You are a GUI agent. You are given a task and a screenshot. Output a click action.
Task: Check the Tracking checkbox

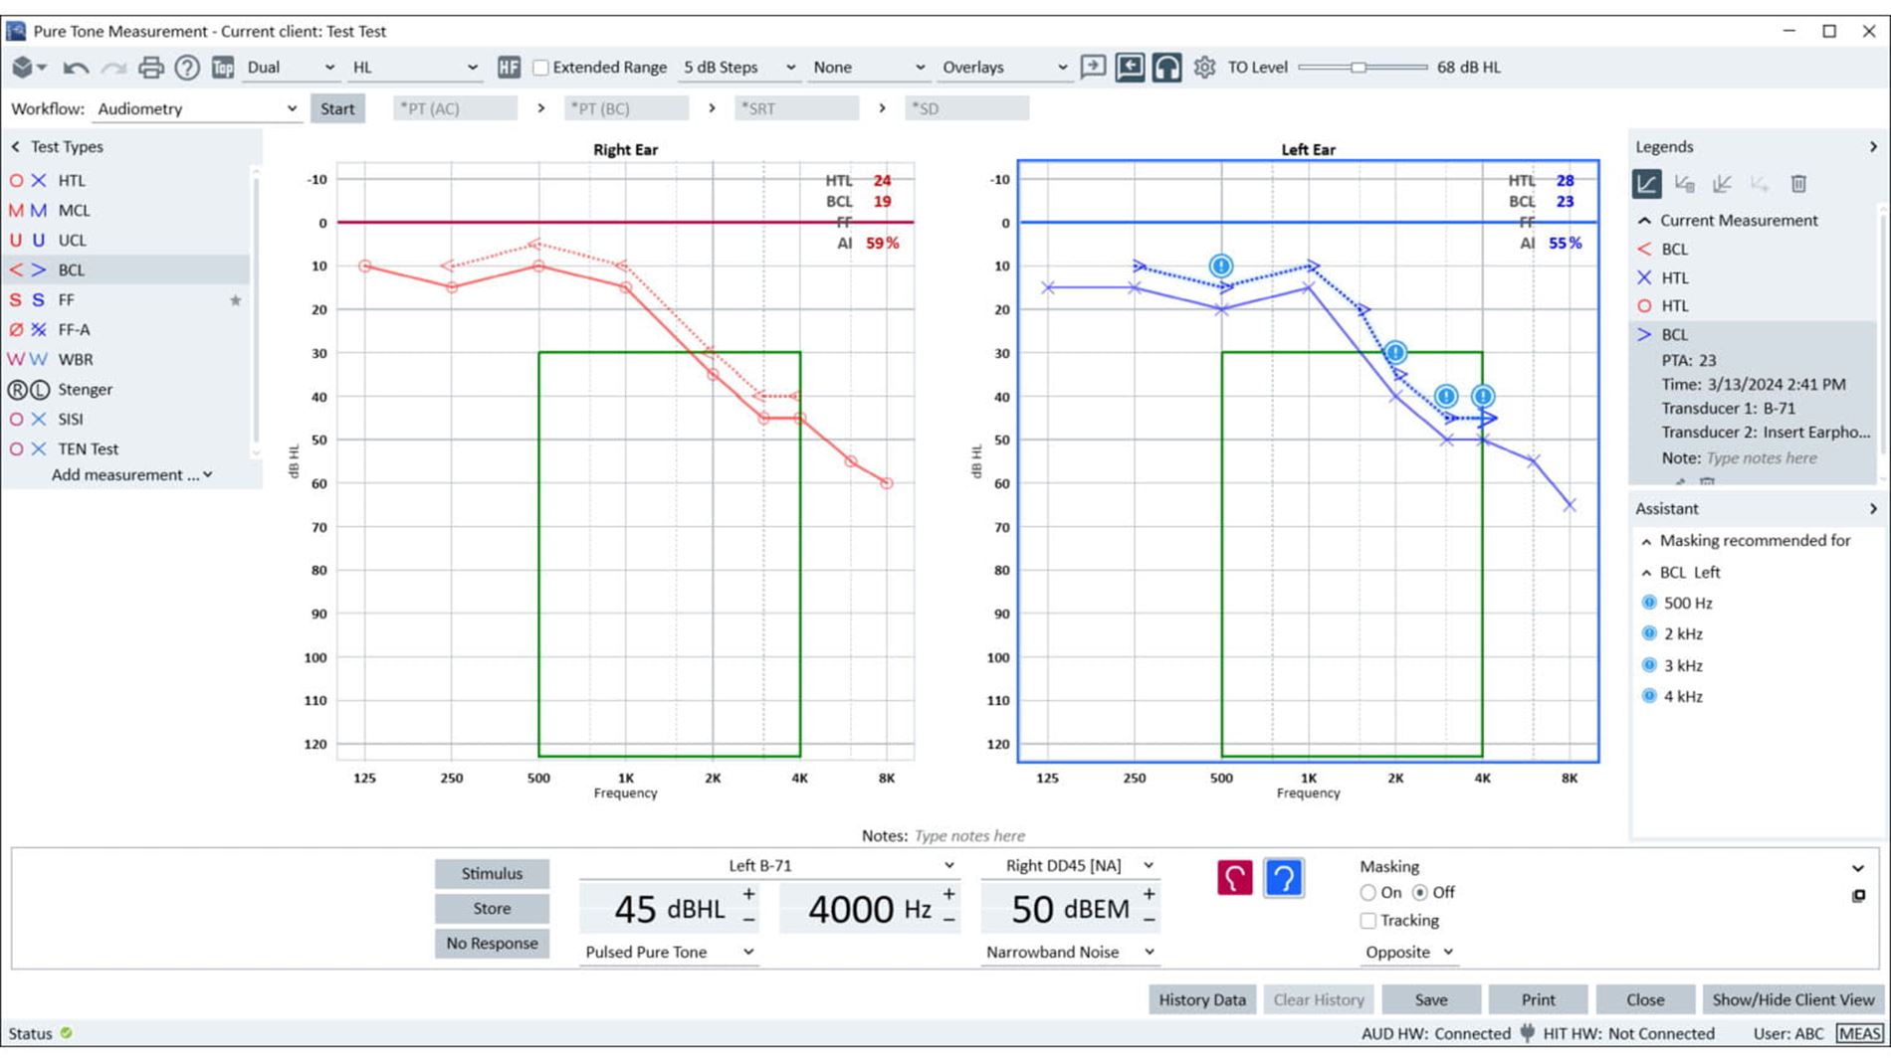(x=1368, y=920)
